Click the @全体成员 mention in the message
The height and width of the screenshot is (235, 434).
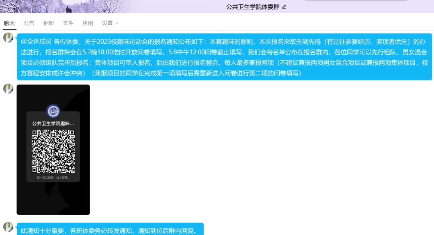[36, 41]
